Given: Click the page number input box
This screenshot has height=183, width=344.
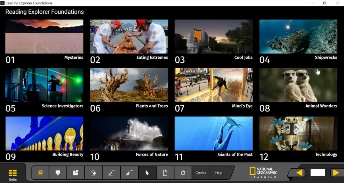Looking at the screenshot, I should pos(318,173).
